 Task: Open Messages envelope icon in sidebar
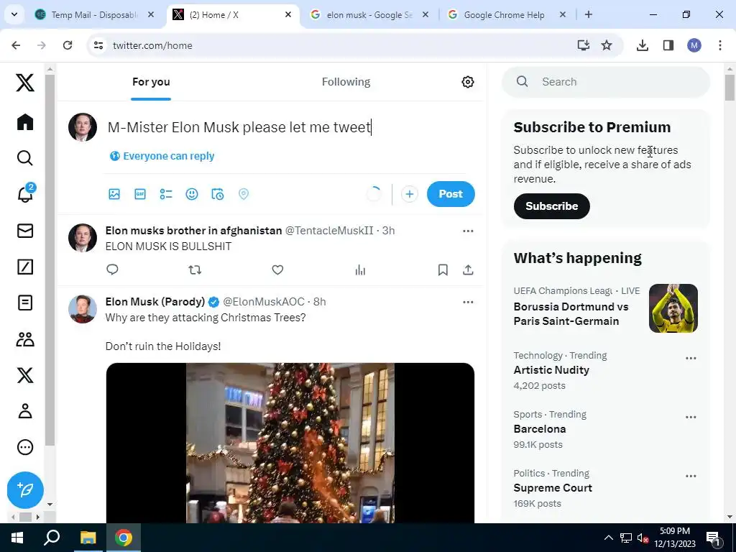click(x=25, y=231)
